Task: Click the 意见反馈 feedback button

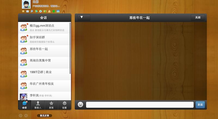Action: [44, 115]
